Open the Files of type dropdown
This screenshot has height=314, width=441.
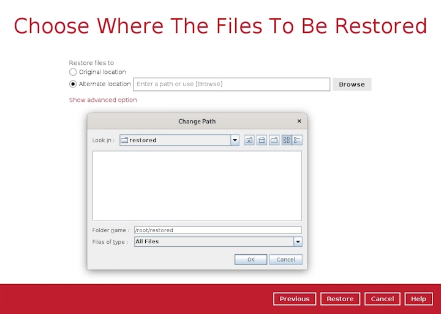(x=298, y=242)
